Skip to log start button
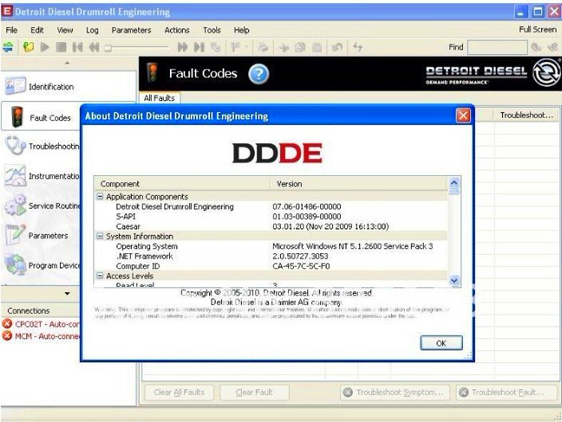The height and width of the screenshot is (422, 562). [x=77, y=47]
